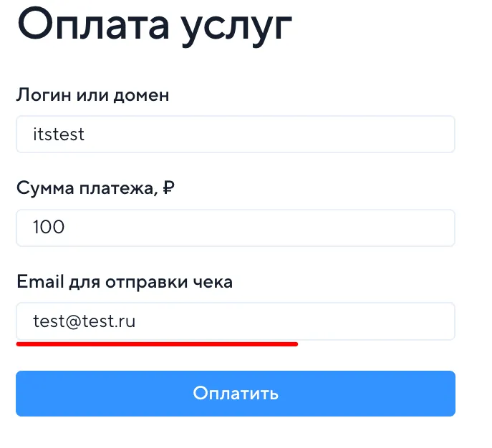Place cursor on the 'test@test.ru' address text
492x448 pixels.
(85, 321)
